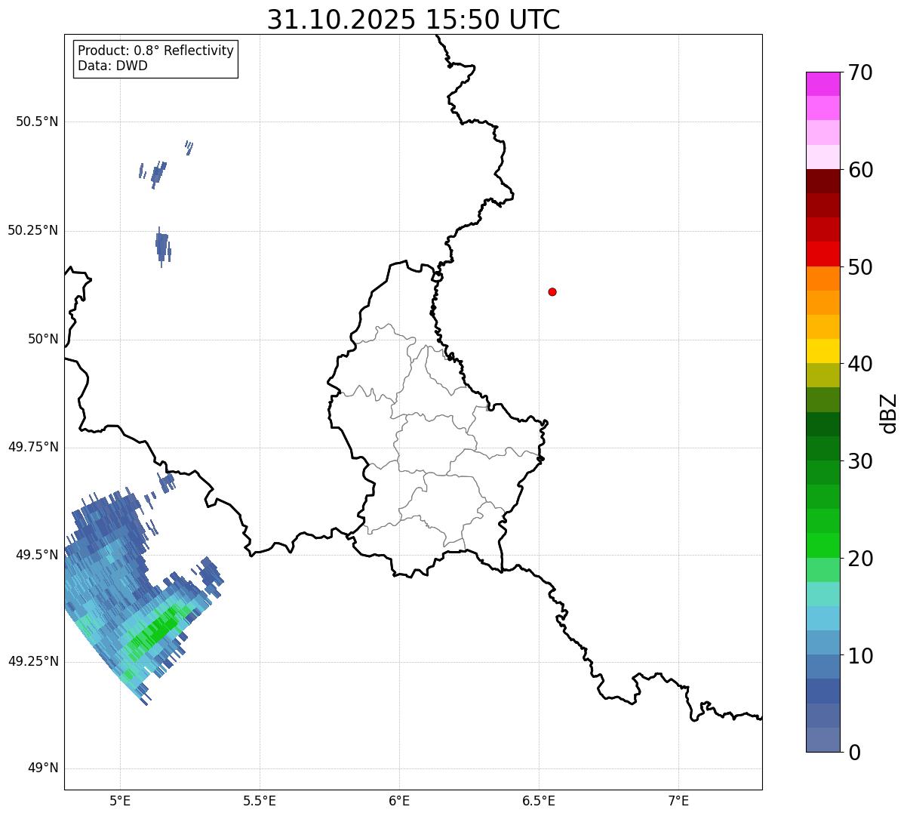Click the 49.25°N latitude label
907x816 pixels.
[x=32, y=661]
